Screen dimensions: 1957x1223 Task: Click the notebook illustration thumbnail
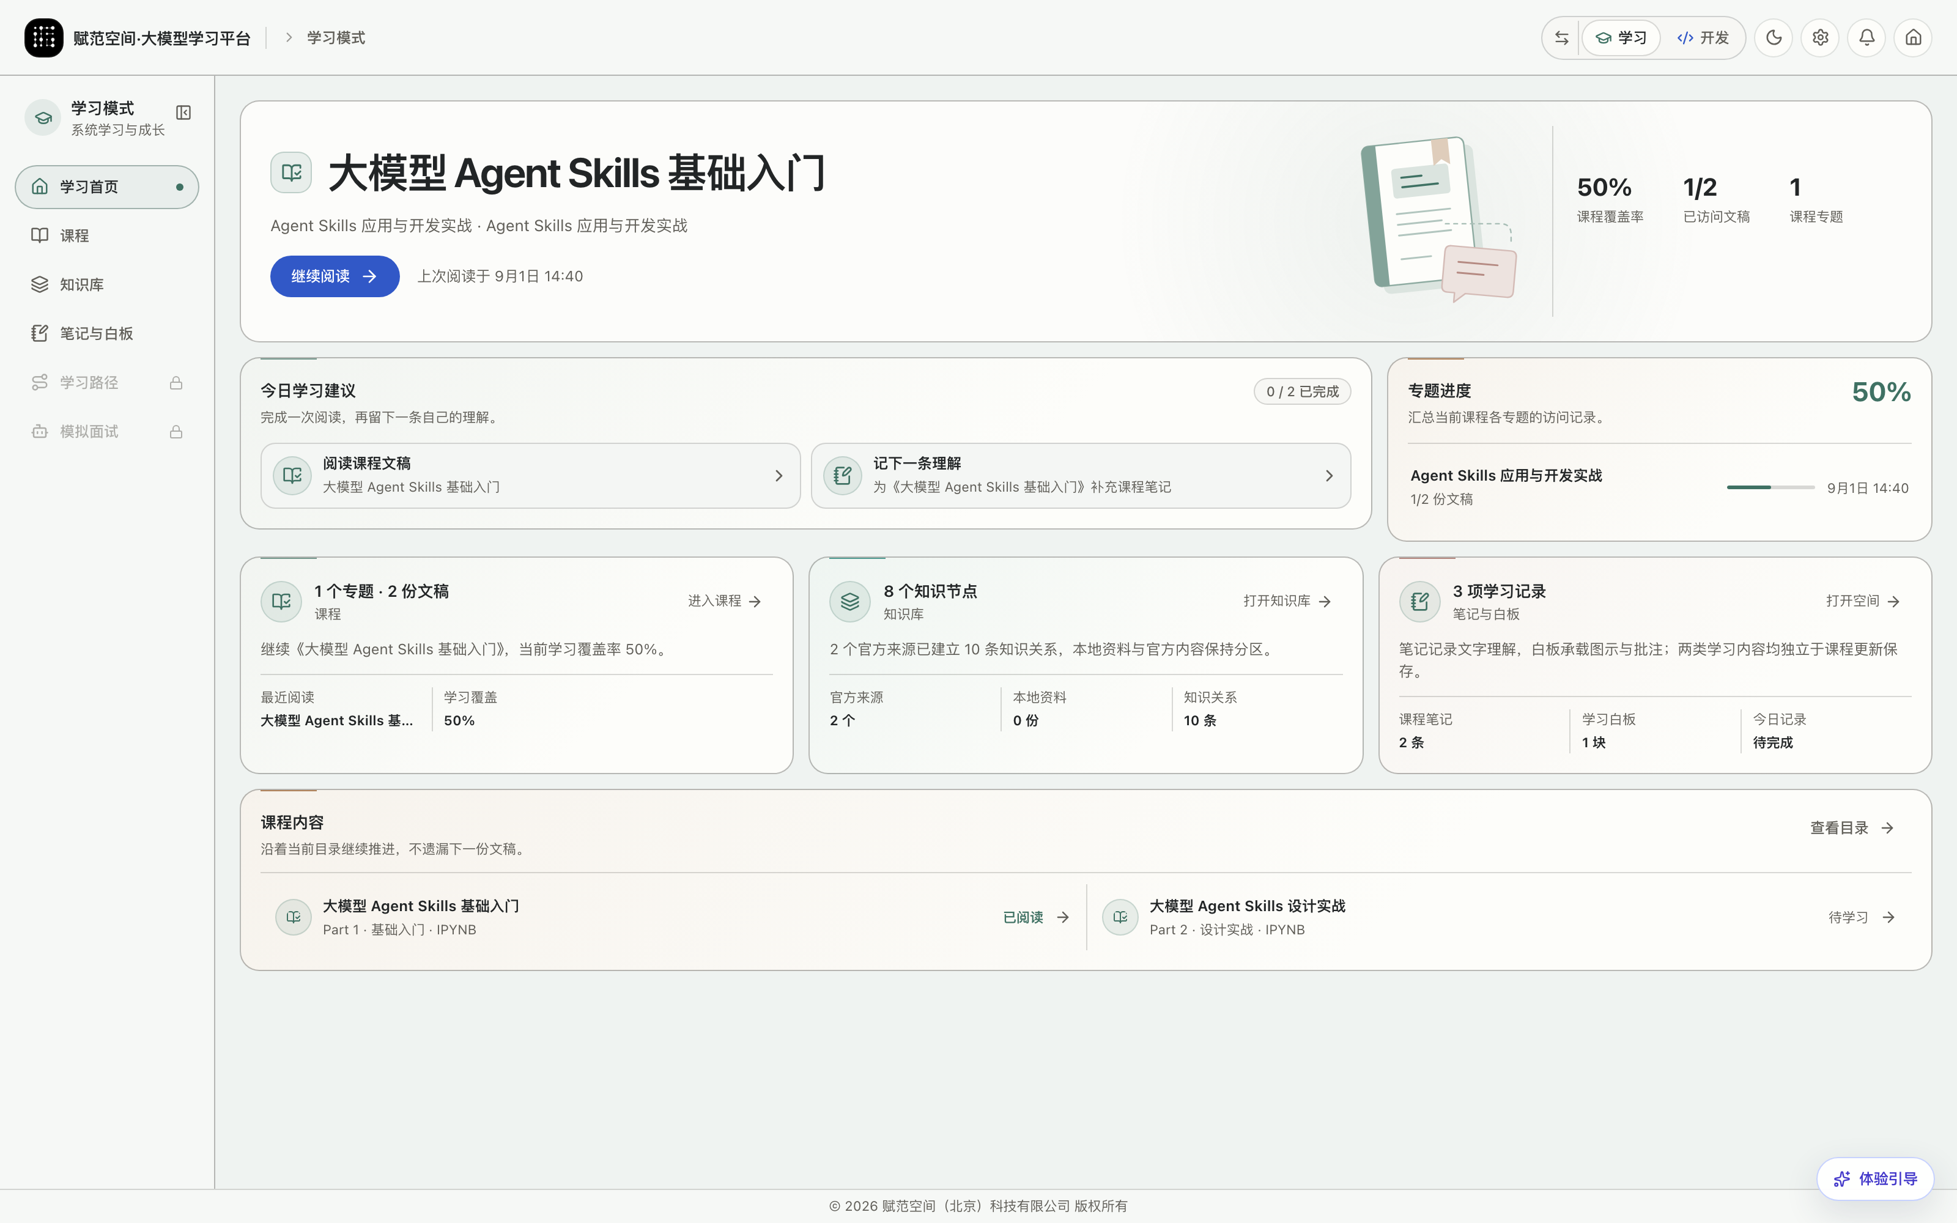1438,220
